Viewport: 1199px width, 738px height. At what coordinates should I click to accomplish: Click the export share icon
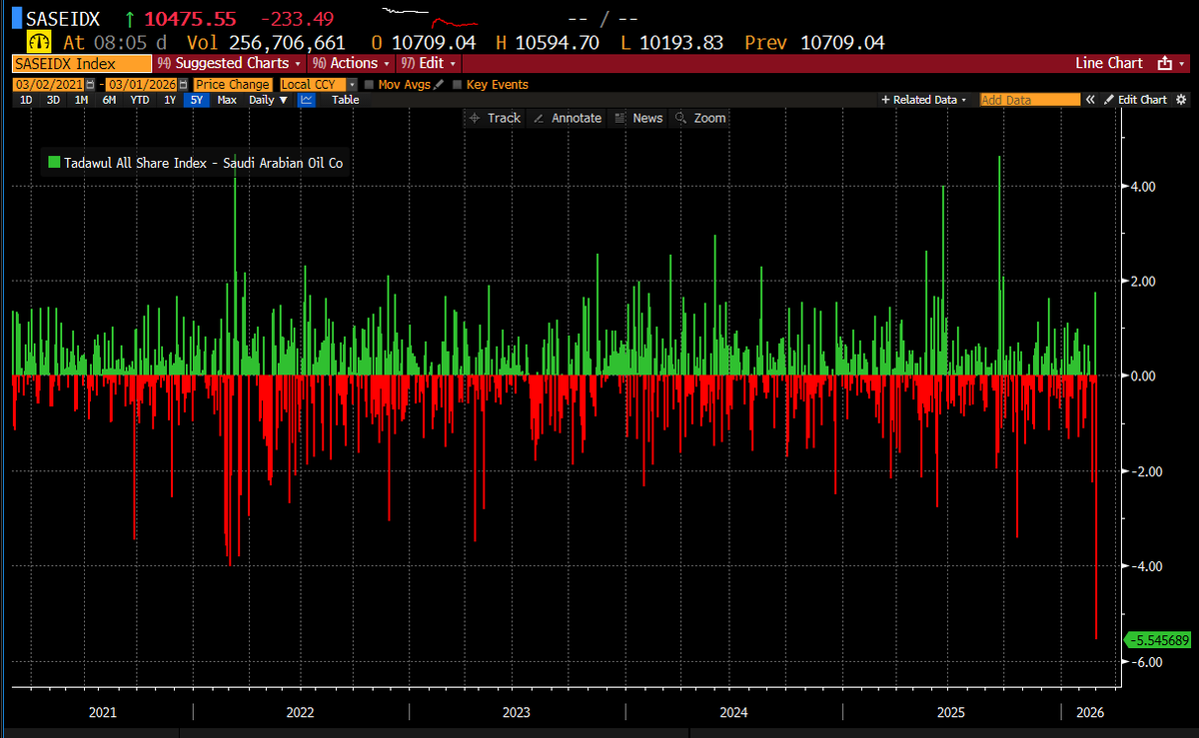(x=1164, y=63)
